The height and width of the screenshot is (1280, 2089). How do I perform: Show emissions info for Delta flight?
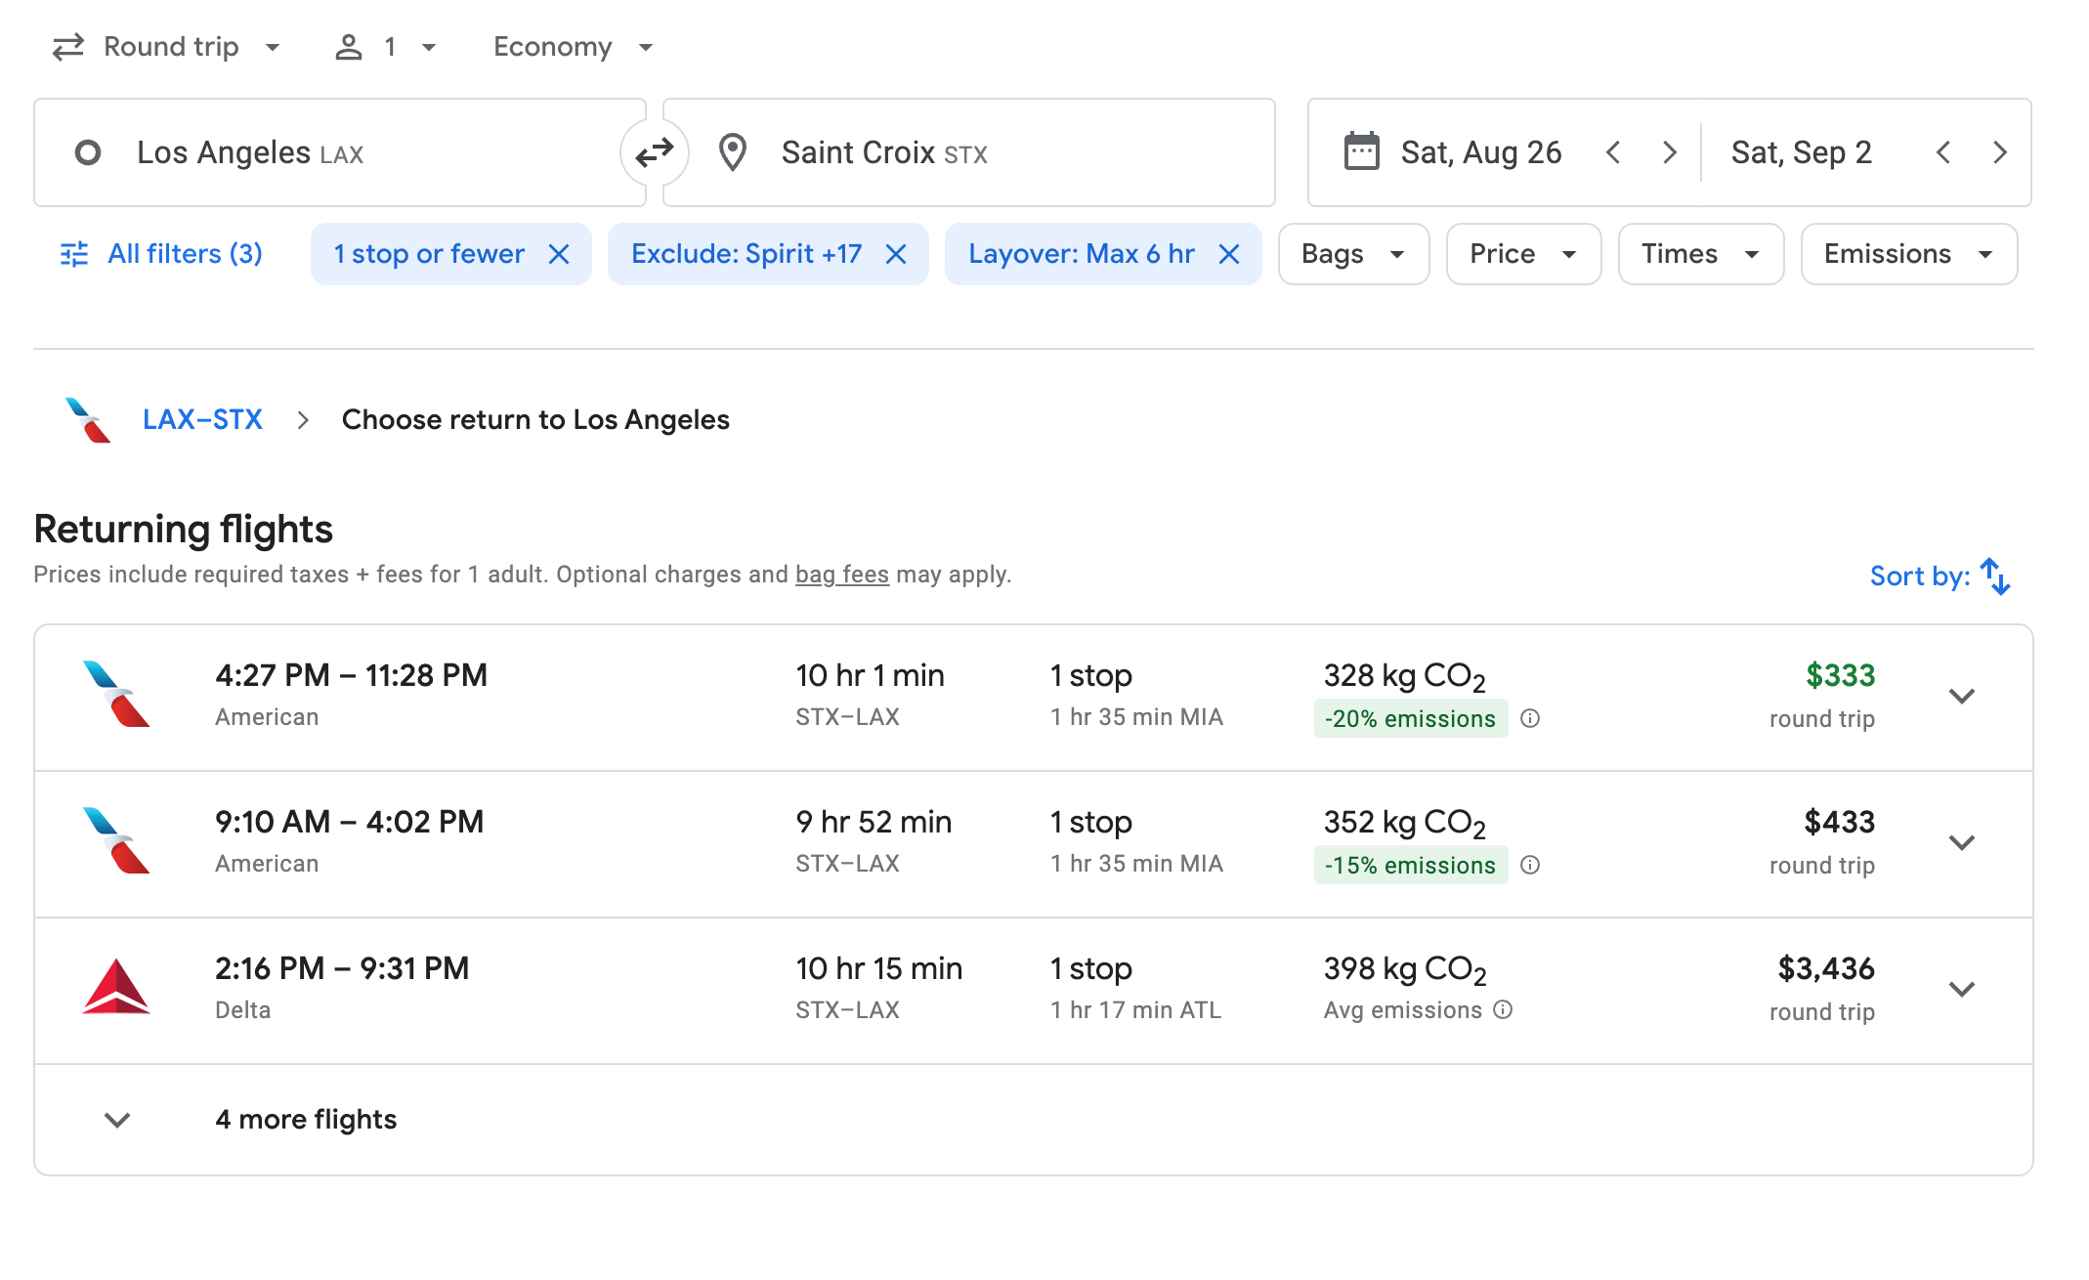pyautogui.click(x=1504, y=1010)
